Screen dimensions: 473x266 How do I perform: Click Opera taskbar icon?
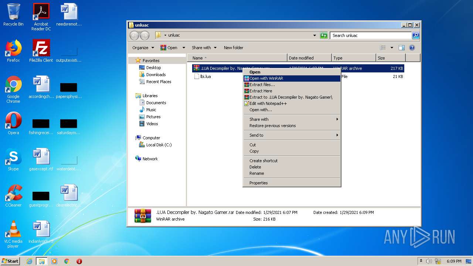[79, 261]
